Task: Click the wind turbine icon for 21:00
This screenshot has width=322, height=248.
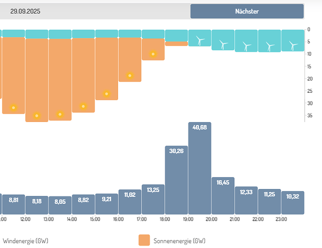Action: pyautogui.click(x=247, y=46)
